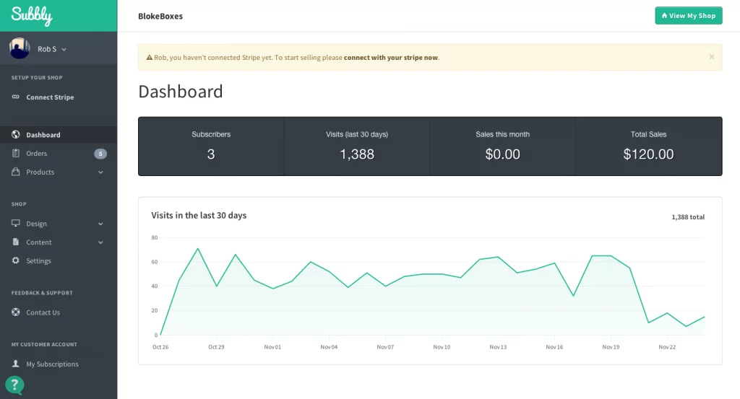The width and height of the screenshot is (740, 399).
Task: Click the Design monitor icon
Action: coord(16,224)
